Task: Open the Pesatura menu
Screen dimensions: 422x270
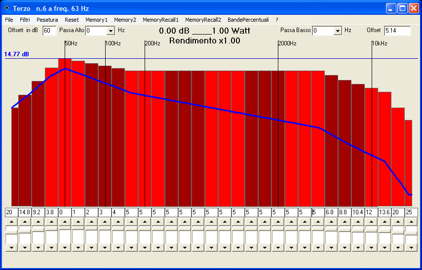Action: pyautogui.click(x=47, y=20)
